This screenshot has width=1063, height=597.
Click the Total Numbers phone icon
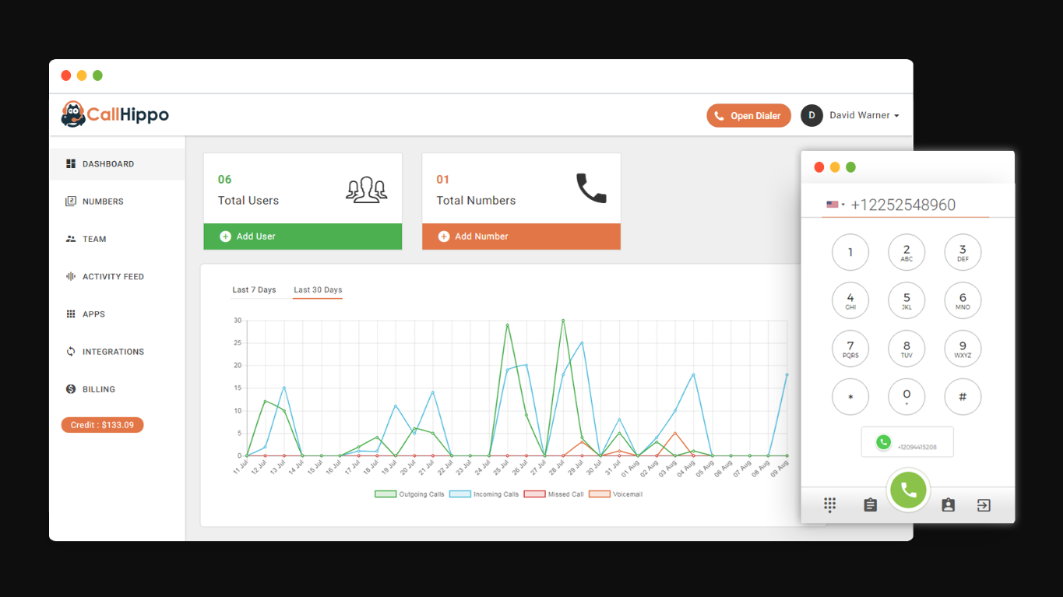click(x=591, y=188)
